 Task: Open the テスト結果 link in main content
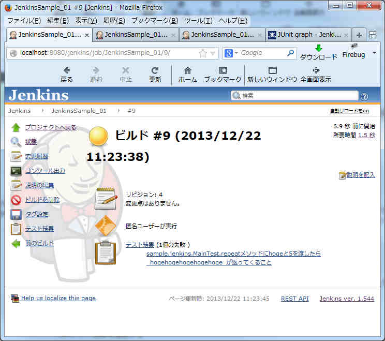[140, 245]
